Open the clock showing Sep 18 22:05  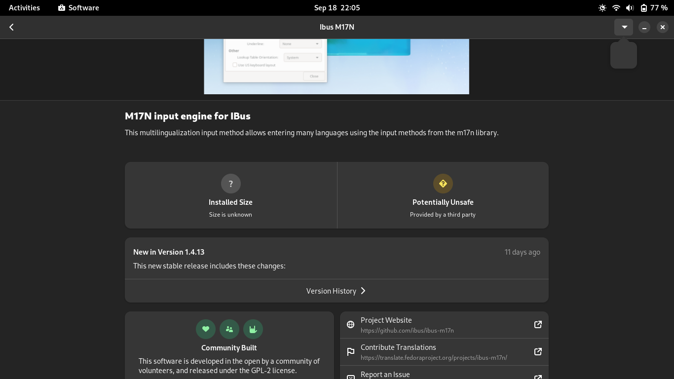[337, 8]
